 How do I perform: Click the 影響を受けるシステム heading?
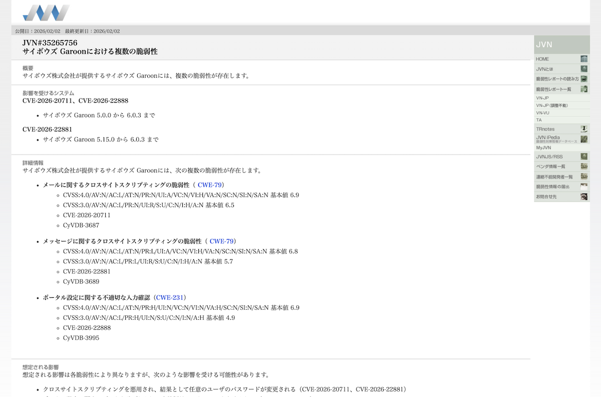pyautogui.click(x=48, y=93)
